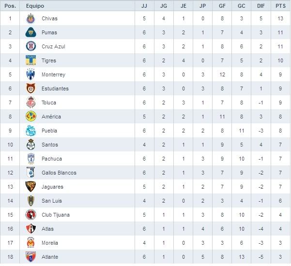Sort by the DIF column header

click(261, 6)
